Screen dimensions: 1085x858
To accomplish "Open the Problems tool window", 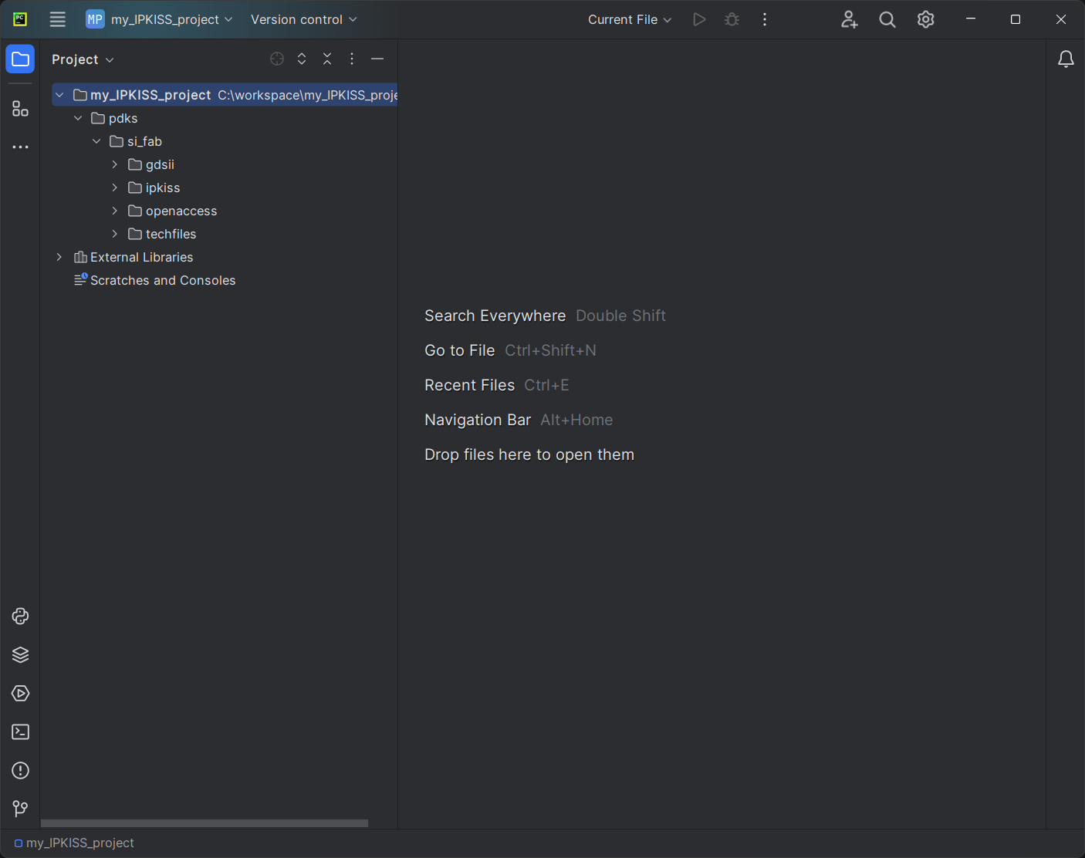I will point(21,771).
